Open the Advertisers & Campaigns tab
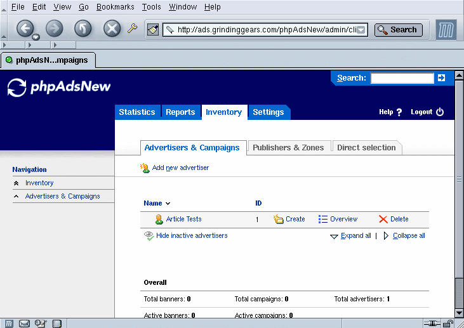This screenshot has height=328, width=464. point(192,148)
